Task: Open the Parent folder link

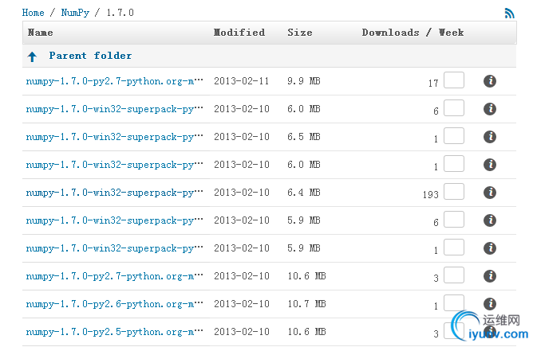Action: [90, 56]
